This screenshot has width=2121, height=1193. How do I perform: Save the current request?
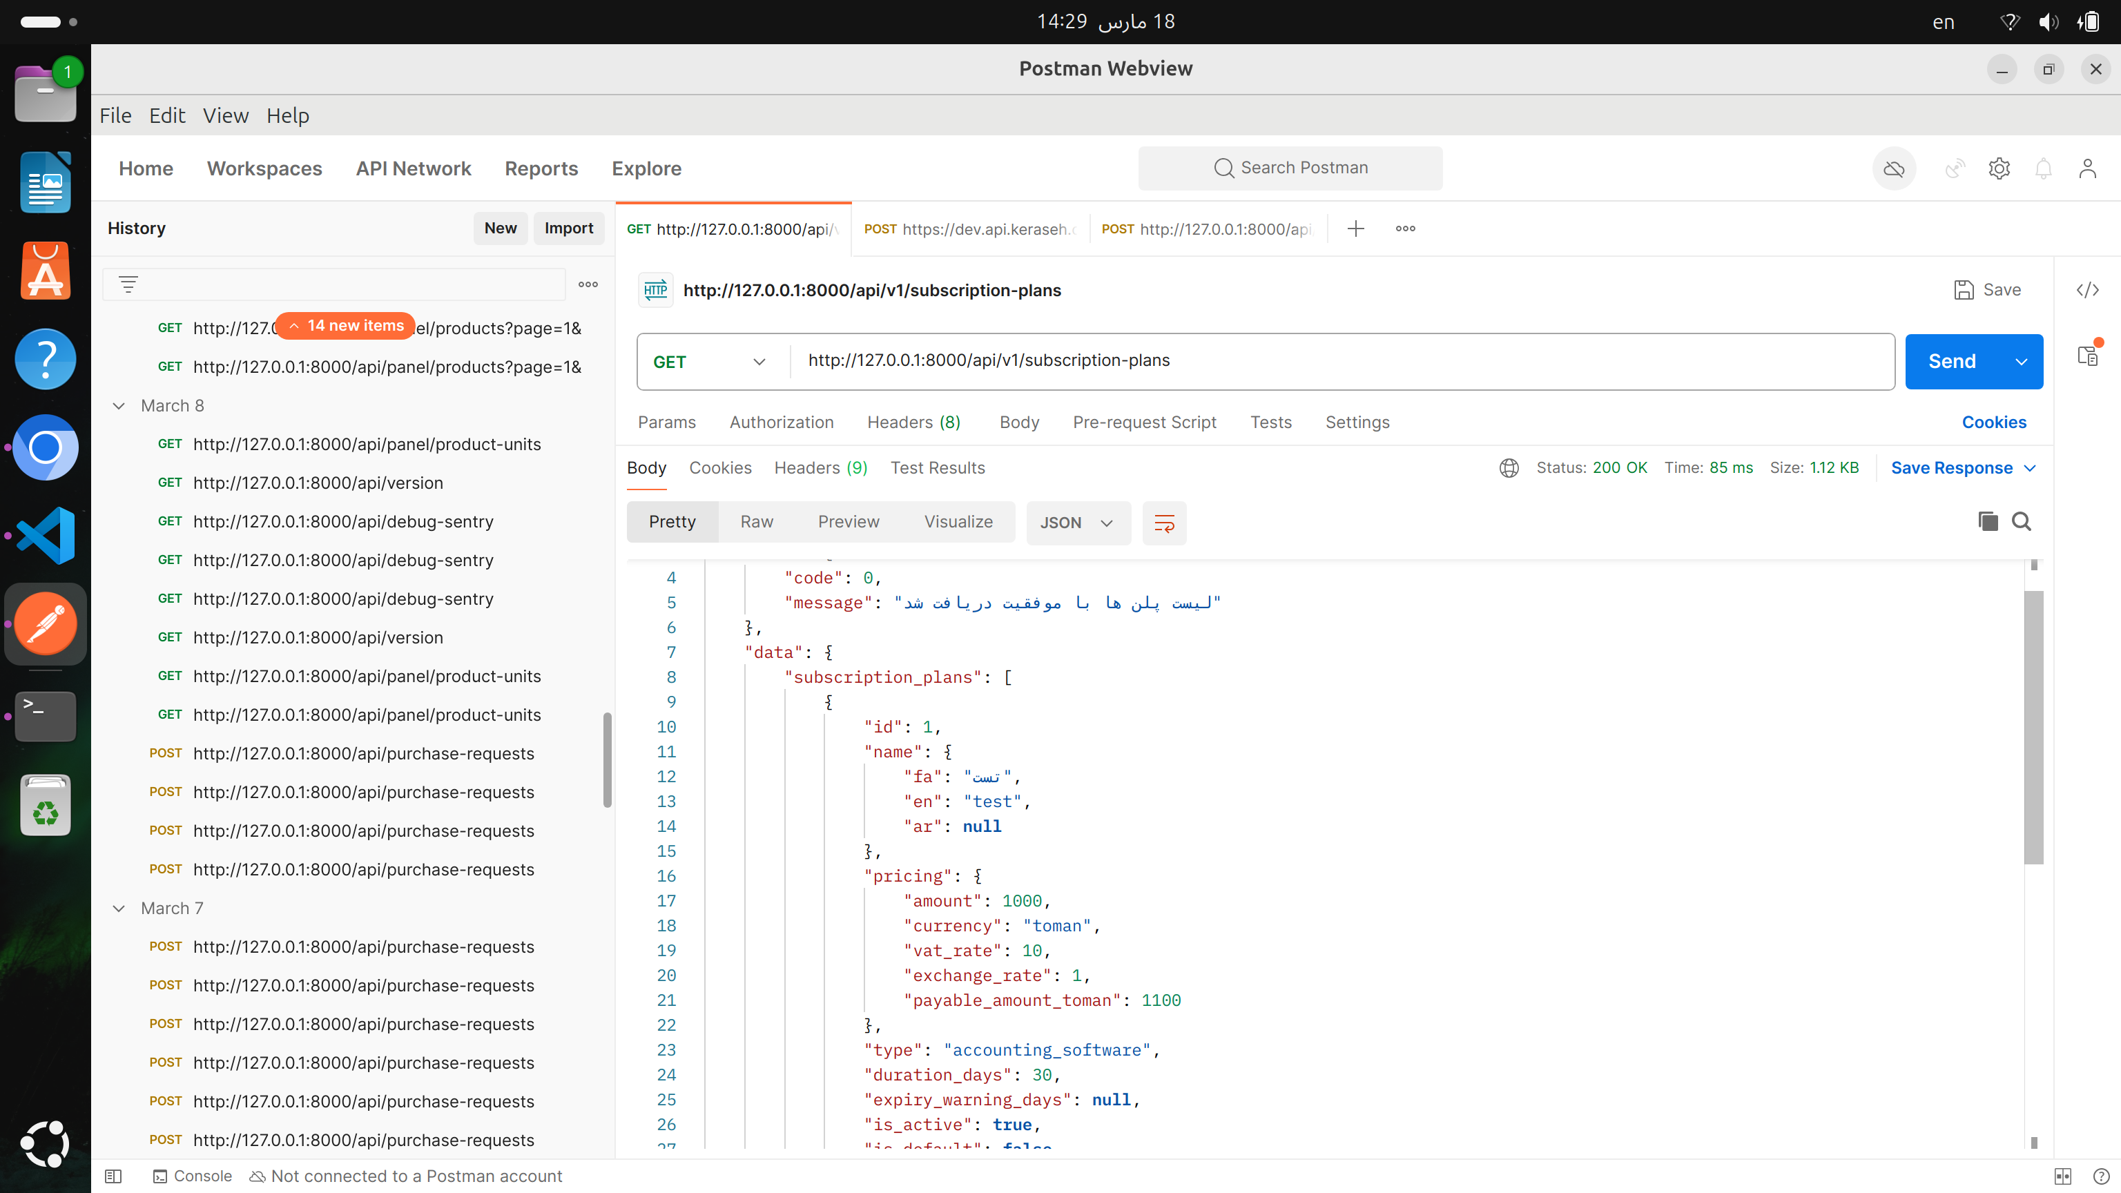coord(1988,290)
